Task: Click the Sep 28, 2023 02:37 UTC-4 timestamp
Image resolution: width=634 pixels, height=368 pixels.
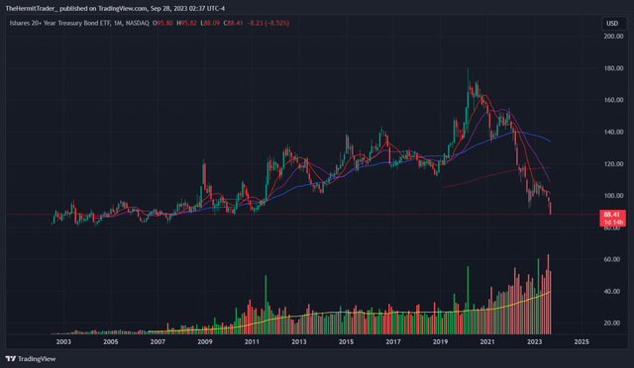Action: [187, 9]
